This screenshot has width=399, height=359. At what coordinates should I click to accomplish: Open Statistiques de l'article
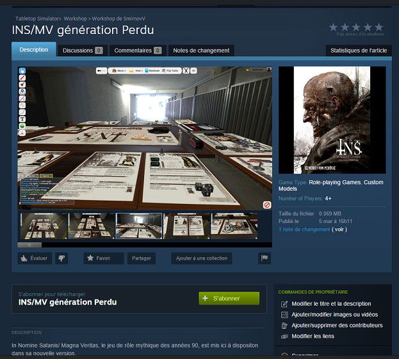358,50
